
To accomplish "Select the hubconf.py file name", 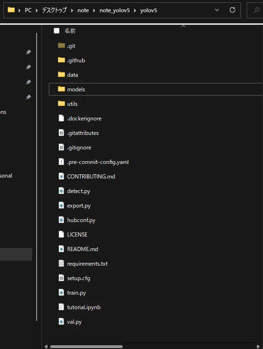I will (x=81, y=220).
